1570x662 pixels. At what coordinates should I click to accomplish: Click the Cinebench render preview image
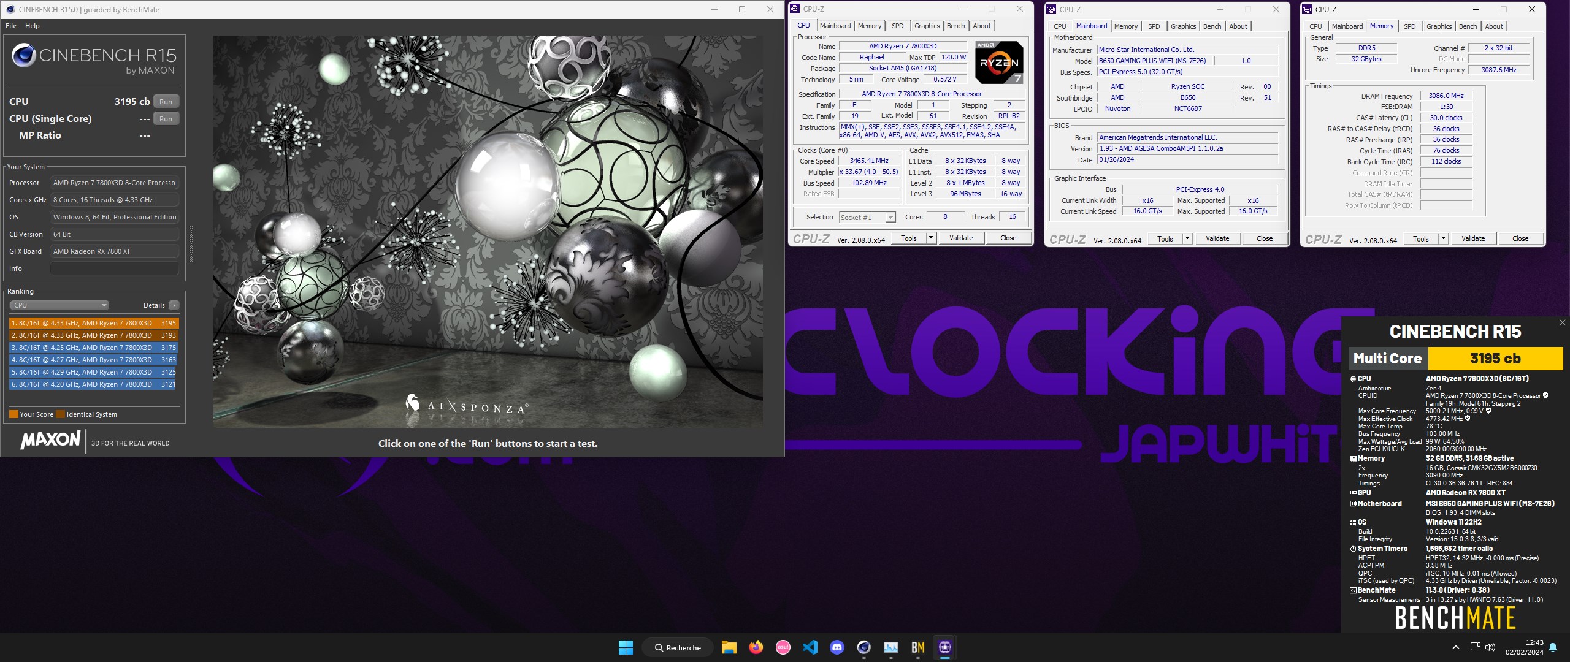488,232
